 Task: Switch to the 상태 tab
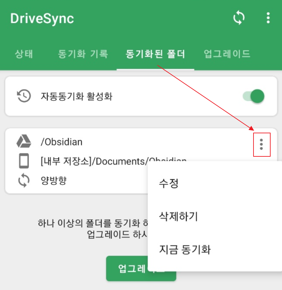click(24, 54)
